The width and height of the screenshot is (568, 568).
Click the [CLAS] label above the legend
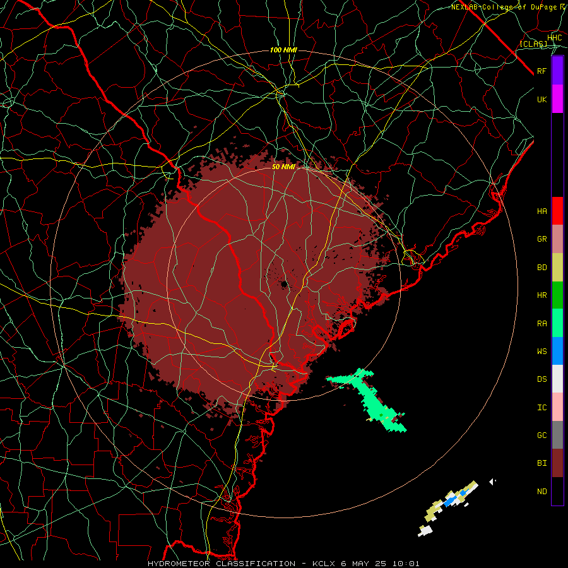click(533, 44)
